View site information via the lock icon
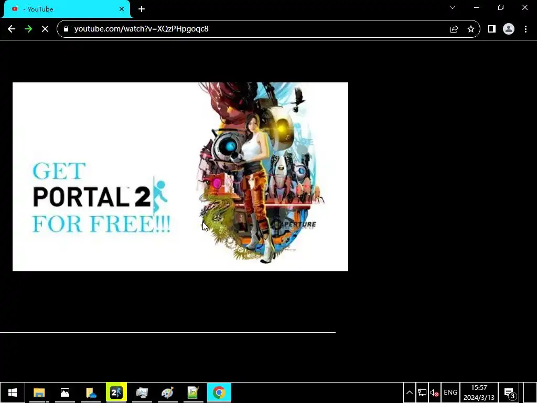Screen dimensions: 537x403 click(66, 29)
